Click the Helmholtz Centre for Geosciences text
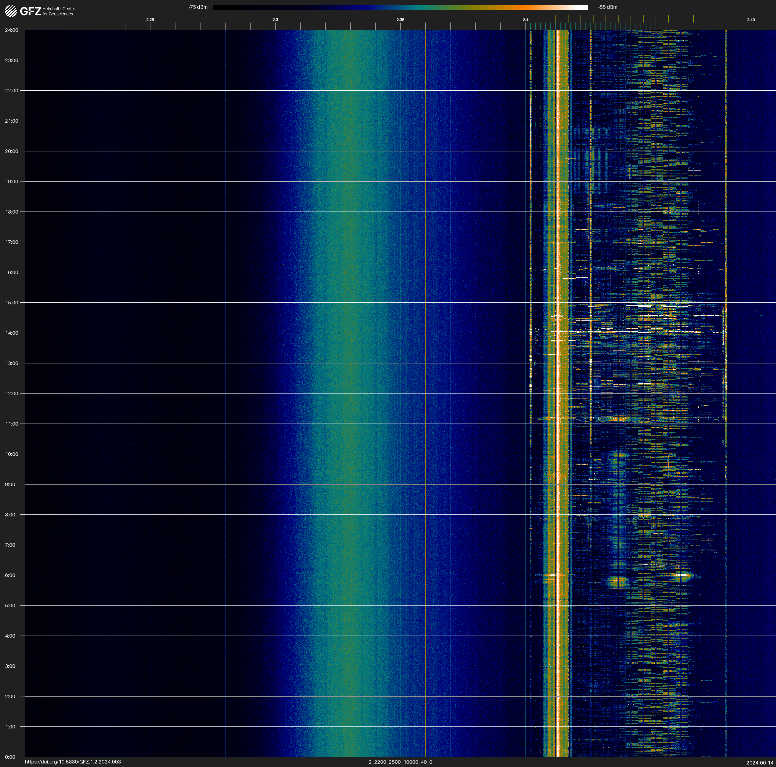The height and width of the screenshot is (767, 776). coord(59,11)
